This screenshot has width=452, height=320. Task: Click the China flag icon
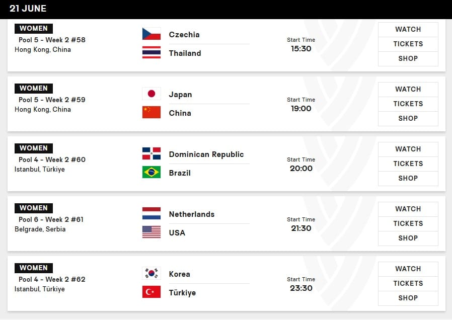(152, 113)
